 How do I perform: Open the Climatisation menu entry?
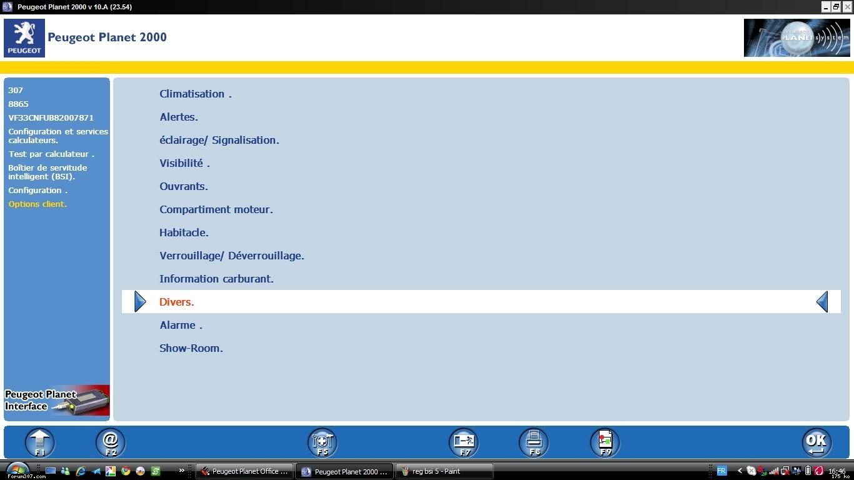tap(196, 94)
